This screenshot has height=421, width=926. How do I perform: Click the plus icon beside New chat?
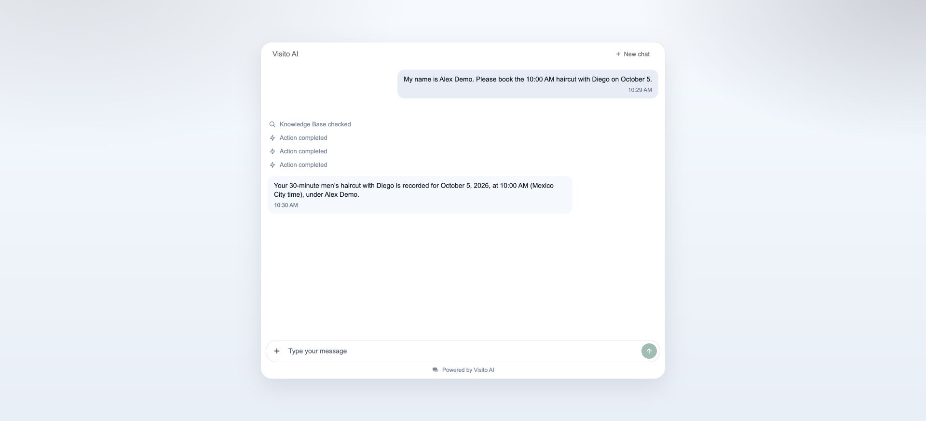[x=618, y=54]
